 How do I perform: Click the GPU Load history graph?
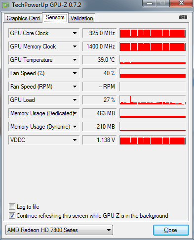153,100
